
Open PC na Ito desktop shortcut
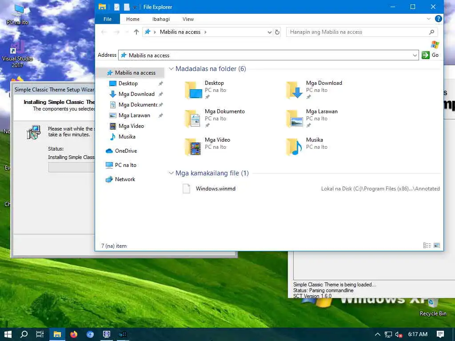17,15
